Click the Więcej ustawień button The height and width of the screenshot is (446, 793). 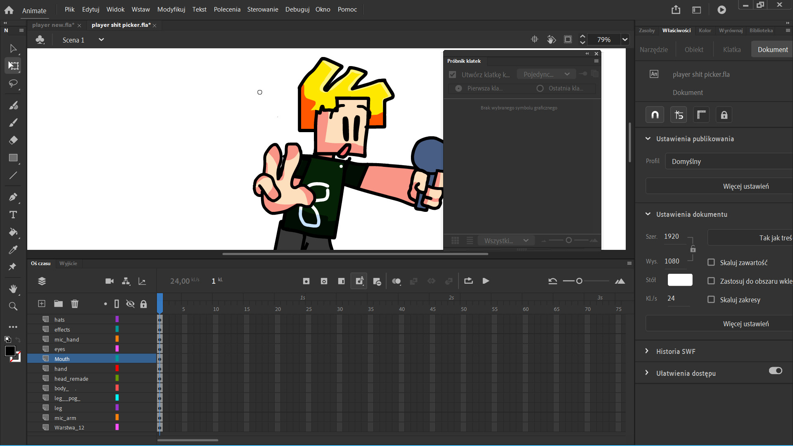tap(746, 186)
